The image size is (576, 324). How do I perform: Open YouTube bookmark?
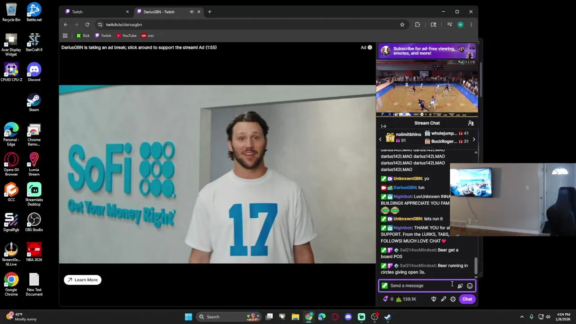pyautogui.click(x=126, y=36)
